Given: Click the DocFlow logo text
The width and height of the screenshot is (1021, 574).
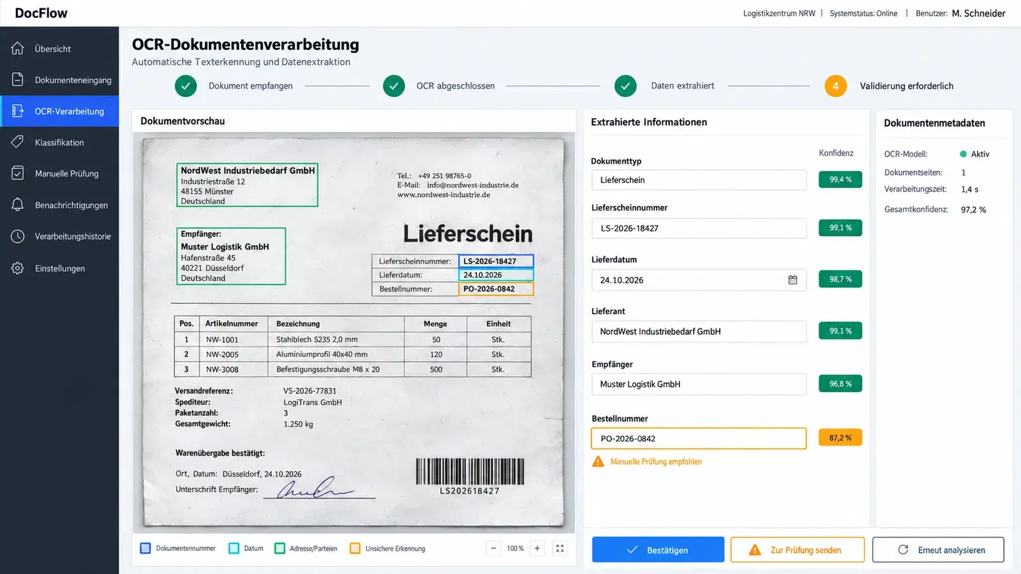Looking at the screenshot, I should (x=41, y=13).
